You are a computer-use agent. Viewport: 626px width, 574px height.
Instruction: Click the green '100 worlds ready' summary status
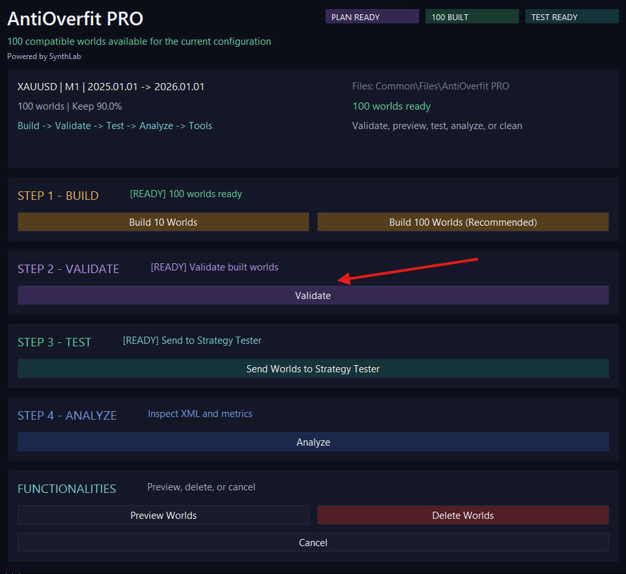[x=391, y=106]
